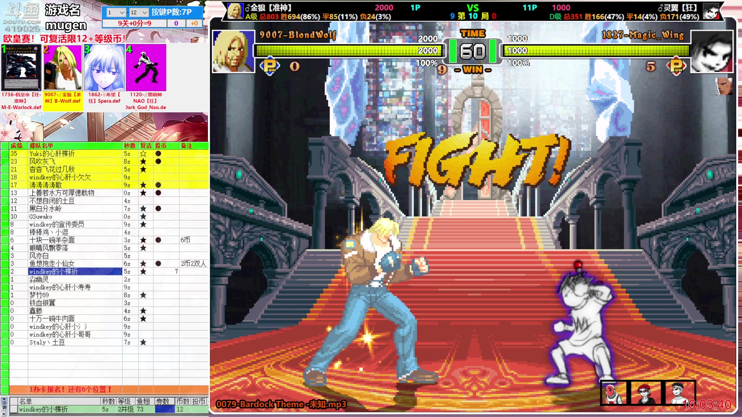Click the revive star in 上善若水方可厚德载物 row
Image resolution: width=742 pixels, height=417 pixels.
click(x=143, y=193)
